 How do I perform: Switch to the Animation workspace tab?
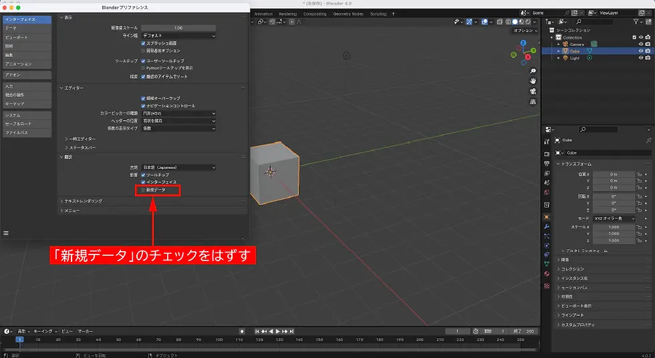[263, 14]
